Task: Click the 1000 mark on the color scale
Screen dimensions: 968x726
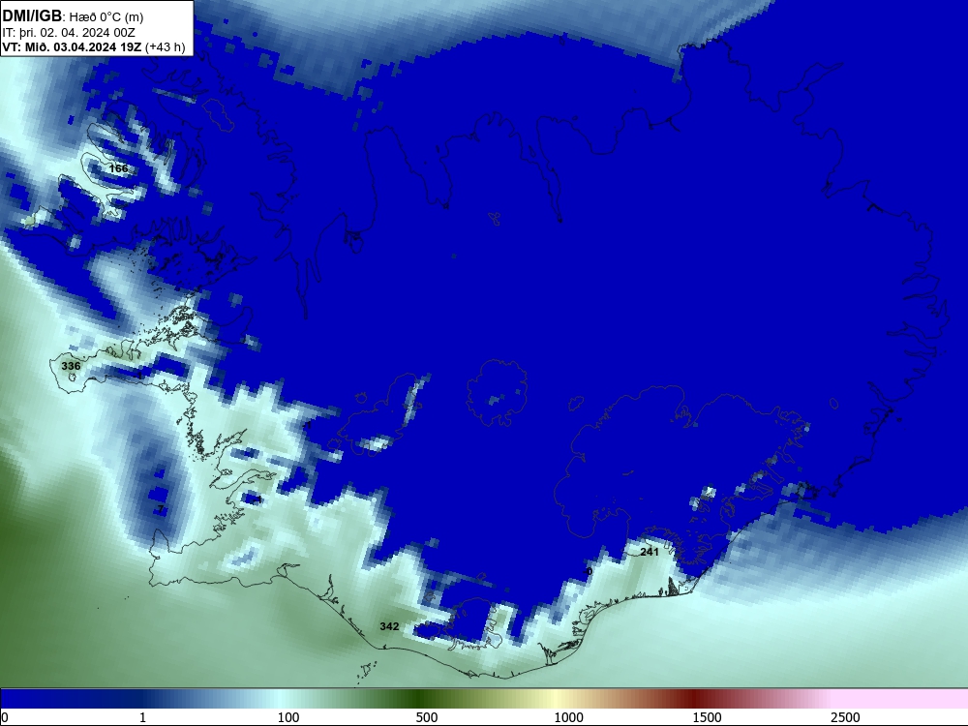Action: click(568, 717)
